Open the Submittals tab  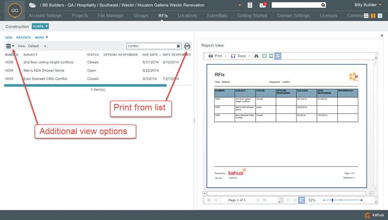point(217,16)
